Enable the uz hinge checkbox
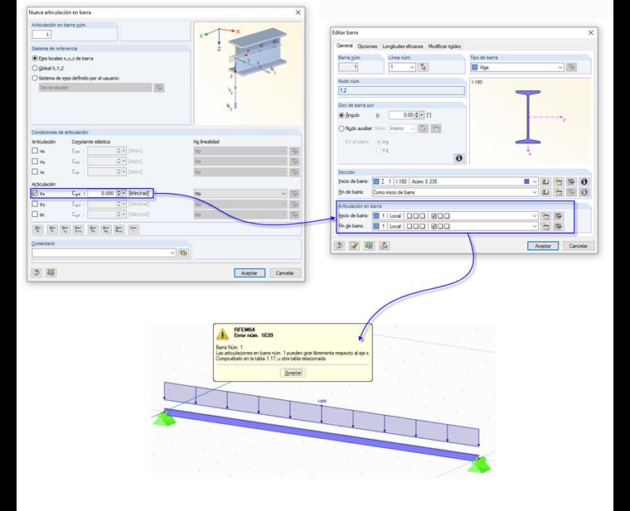 click(x=35, y=171)
